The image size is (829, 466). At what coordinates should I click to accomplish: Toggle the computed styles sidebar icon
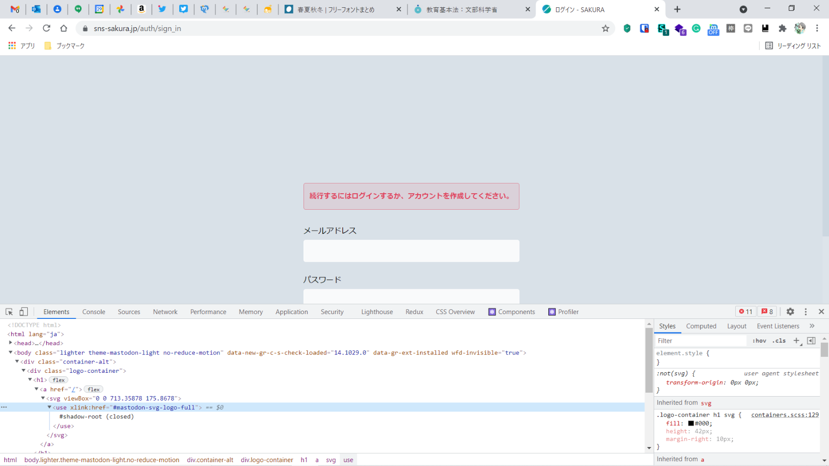click(x=811, y=341)
